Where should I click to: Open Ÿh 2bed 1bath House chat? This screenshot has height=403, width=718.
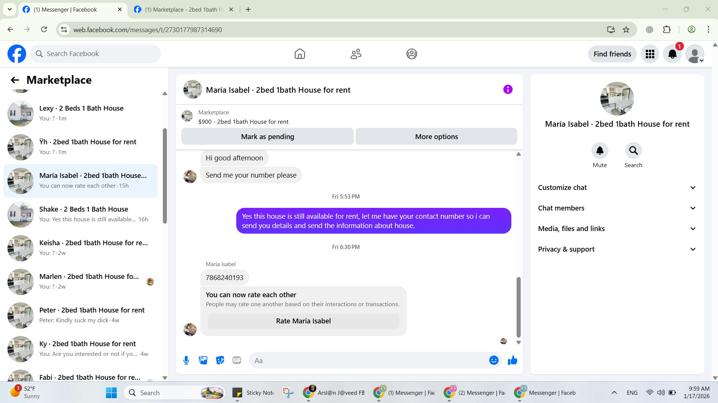tap(80, 147)
